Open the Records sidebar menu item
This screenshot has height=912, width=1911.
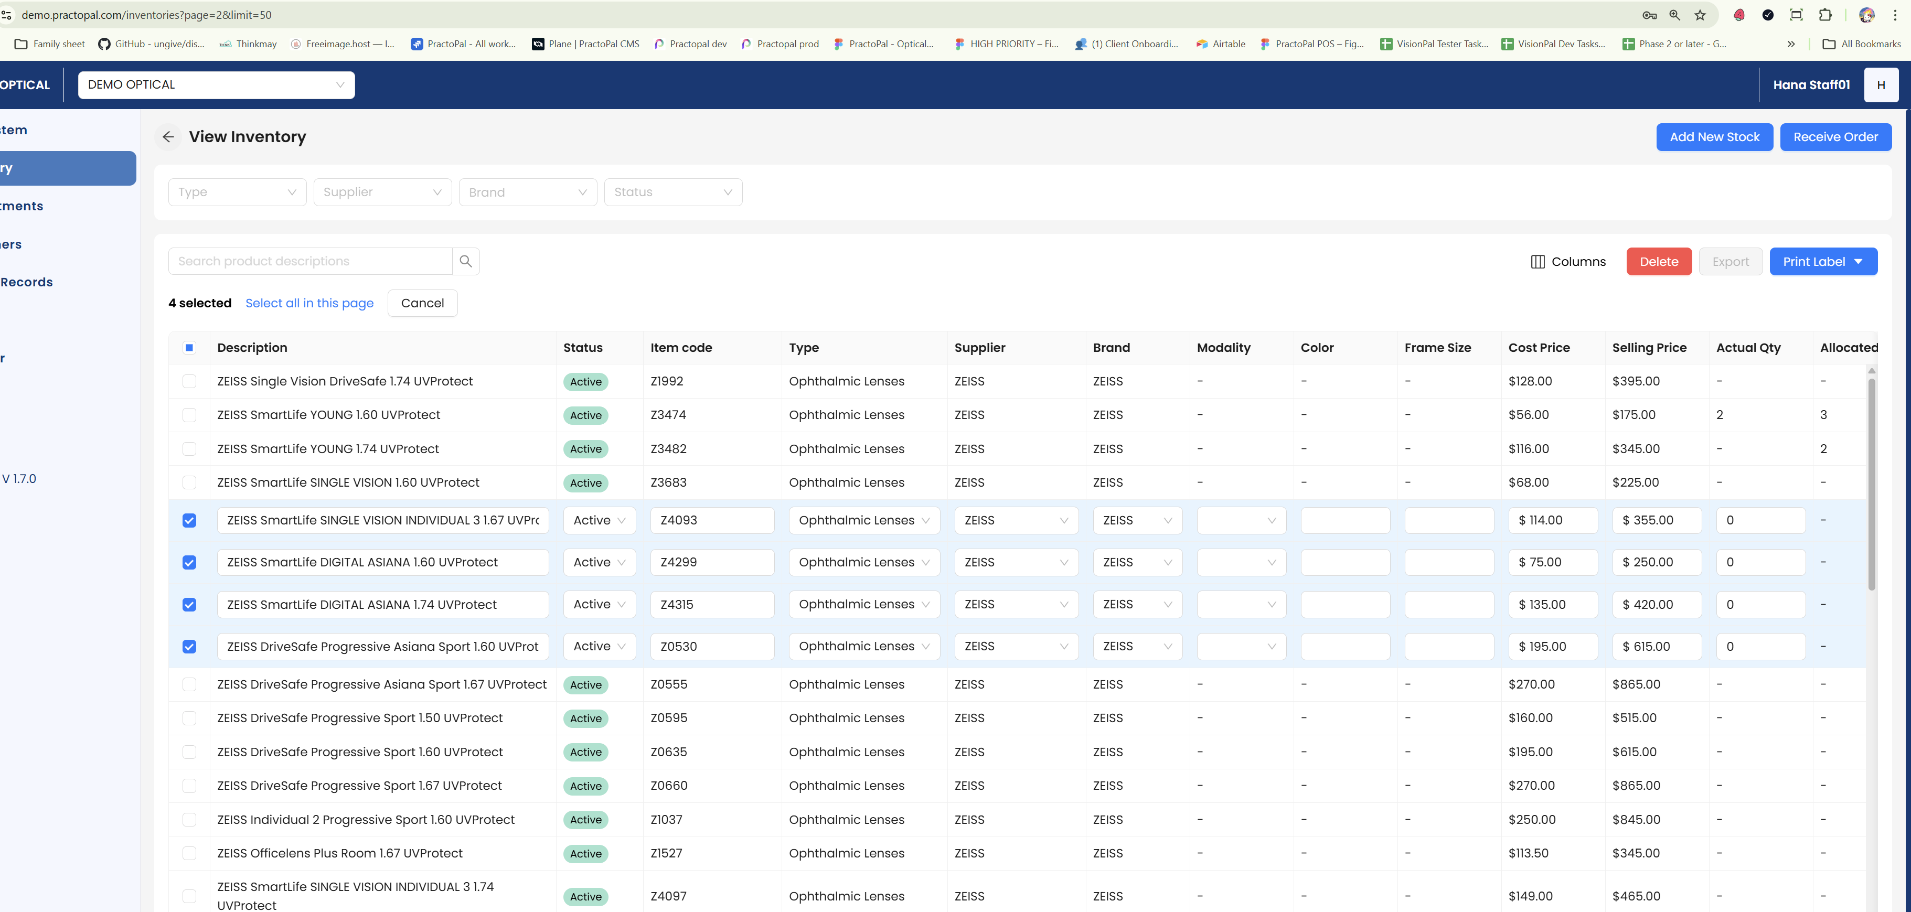[x=27, y=283]
